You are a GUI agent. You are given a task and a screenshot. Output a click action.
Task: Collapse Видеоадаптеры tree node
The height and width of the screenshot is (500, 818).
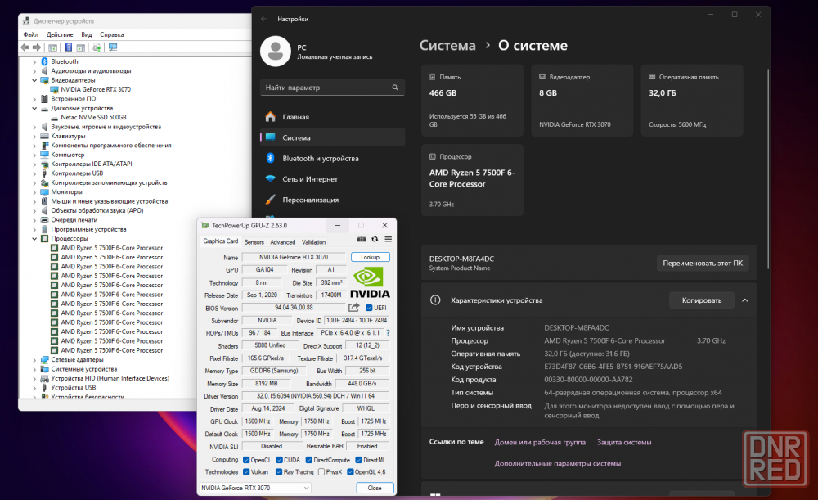pyautogui.click(x=34, y=80)
